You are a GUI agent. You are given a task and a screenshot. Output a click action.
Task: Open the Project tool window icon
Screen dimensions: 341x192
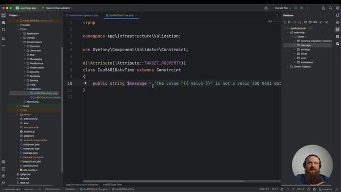point(4,15)
